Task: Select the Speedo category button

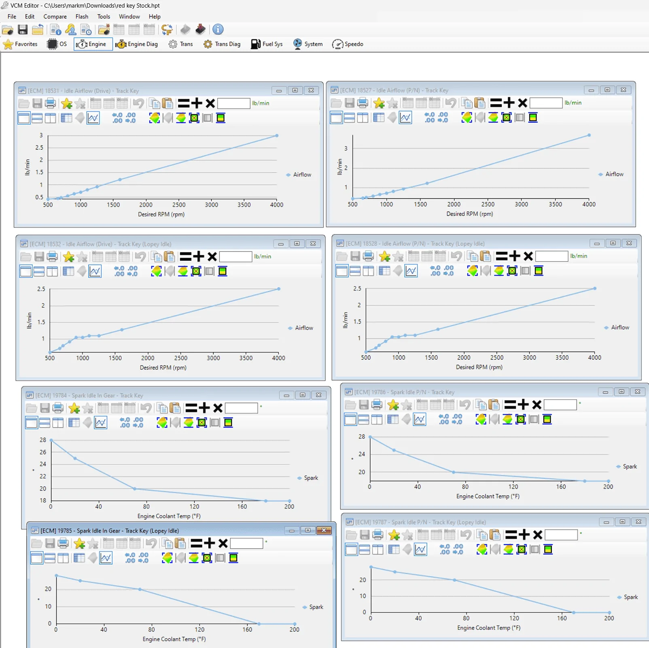Action: tap(348, 44)
